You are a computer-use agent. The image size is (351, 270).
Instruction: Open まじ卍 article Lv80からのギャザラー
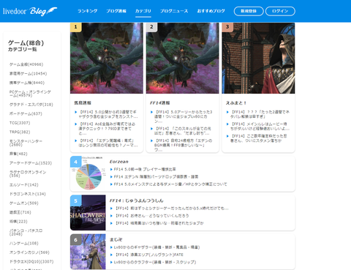(156, 247)
